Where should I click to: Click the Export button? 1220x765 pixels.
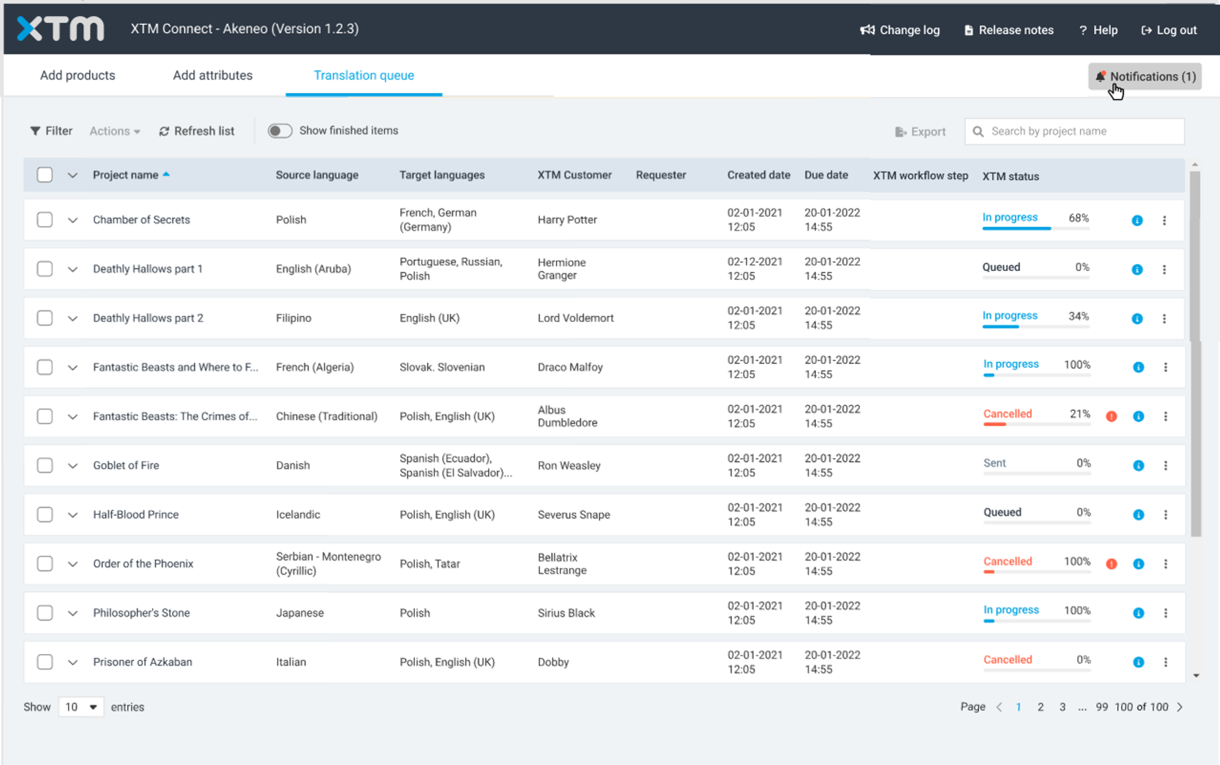pyautogui.click(x=920, y=132)
